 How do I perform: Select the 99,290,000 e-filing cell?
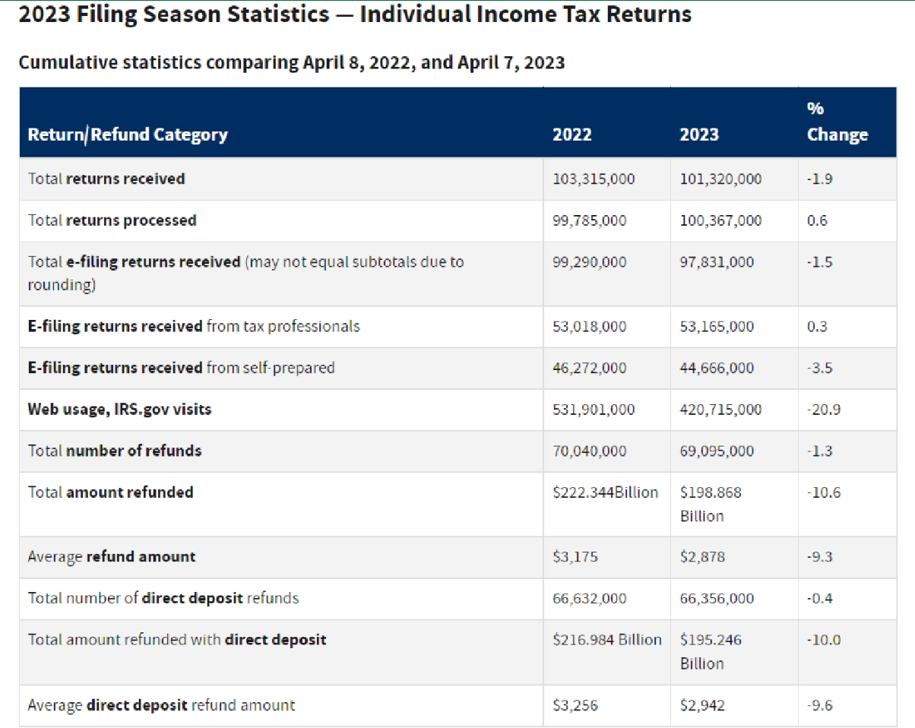[x=590, y=262]
